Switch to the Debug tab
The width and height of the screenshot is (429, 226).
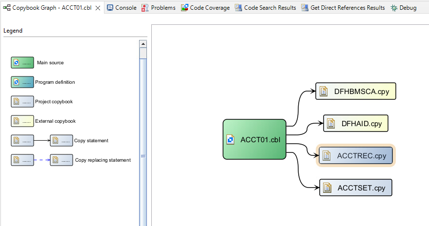coord(404,8)
